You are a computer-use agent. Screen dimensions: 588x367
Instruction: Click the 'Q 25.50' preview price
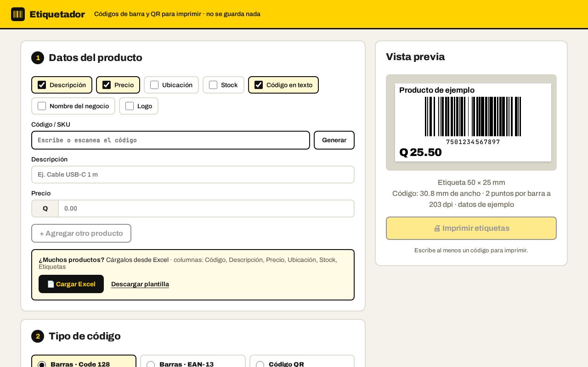pos(420,152)
